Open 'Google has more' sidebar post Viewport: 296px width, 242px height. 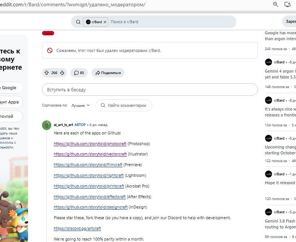tap(280, 36)
